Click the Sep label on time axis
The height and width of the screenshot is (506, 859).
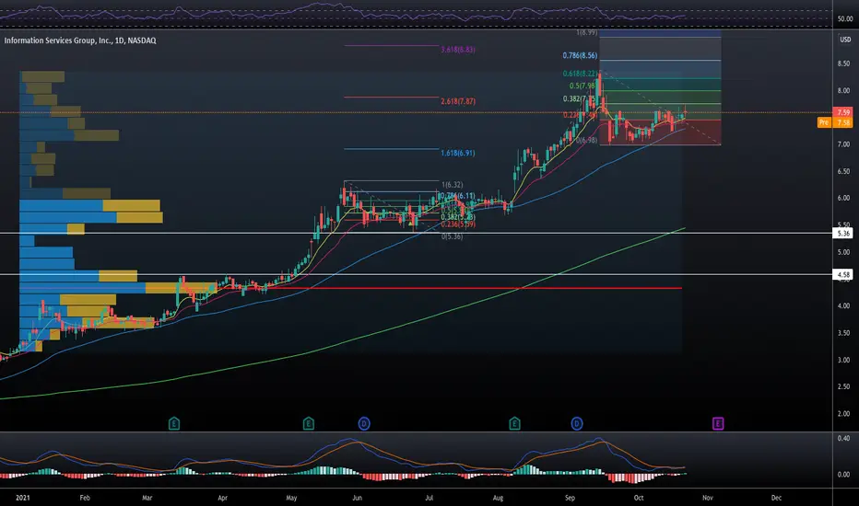point(570,498)
